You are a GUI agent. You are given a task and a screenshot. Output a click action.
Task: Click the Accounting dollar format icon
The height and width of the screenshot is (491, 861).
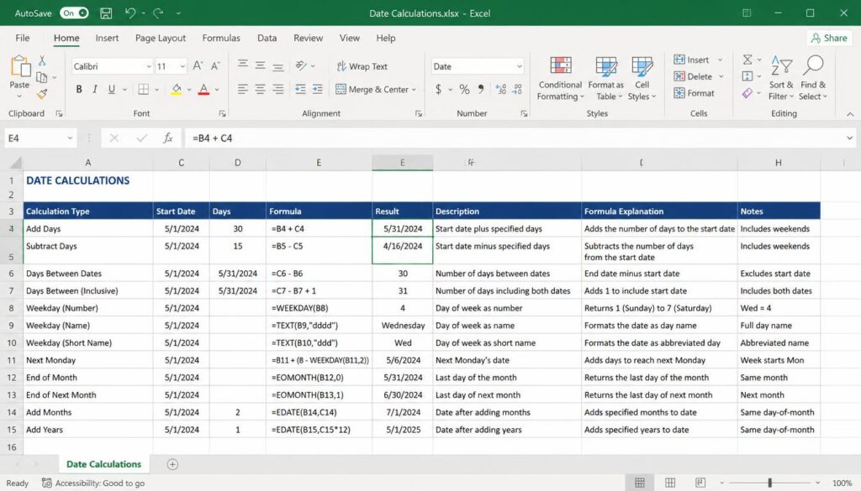point(438,89)
